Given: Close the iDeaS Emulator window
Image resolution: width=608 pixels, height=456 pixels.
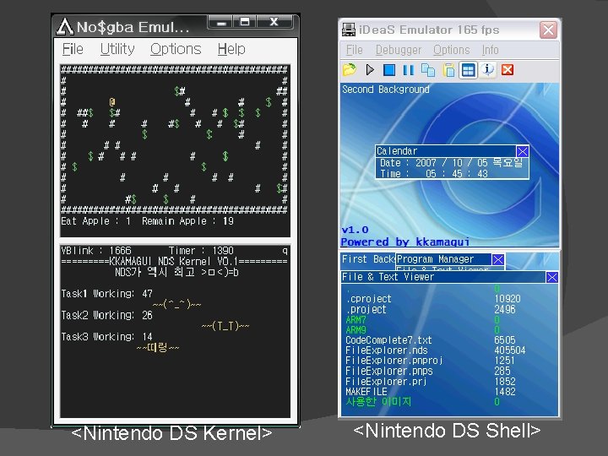Looking at the screenshot, I should click(x=548, y=30).
